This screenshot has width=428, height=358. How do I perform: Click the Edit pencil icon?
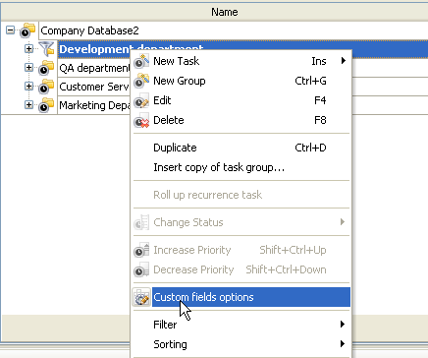click(141, 101)
